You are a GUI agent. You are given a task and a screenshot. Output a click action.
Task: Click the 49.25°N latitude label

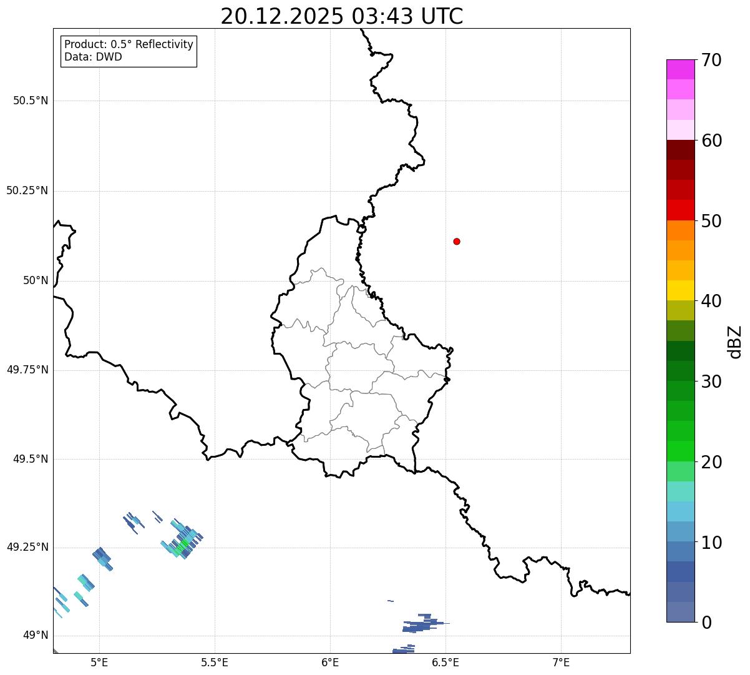tap(27, 547)
